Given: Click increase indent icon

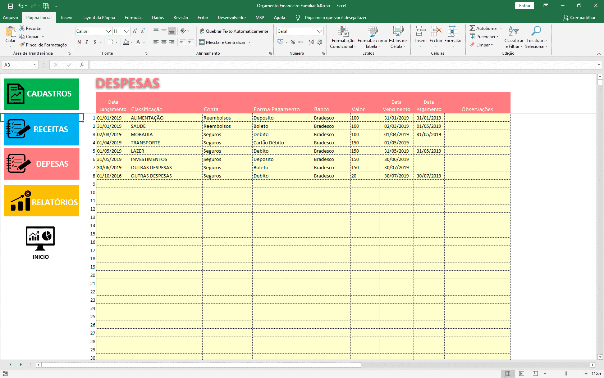Looking at the screenshot, I should pyautogui.click(x=191, y=42).
